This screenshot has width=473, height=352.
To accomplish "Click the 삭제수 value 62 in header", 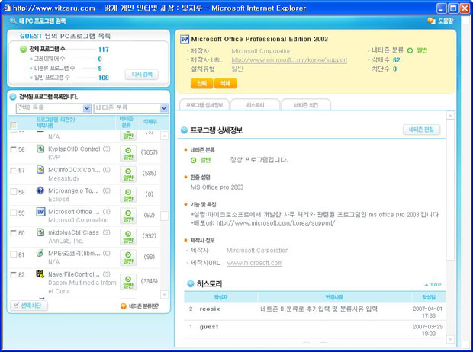I will pyautogui.click(x=397, y=60).
